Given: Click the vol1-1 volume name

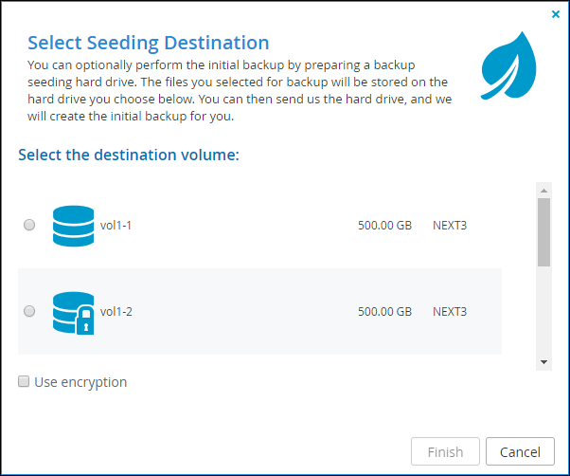Looking at the screenshot, I should pyautogui.click(x=116, y=226).
